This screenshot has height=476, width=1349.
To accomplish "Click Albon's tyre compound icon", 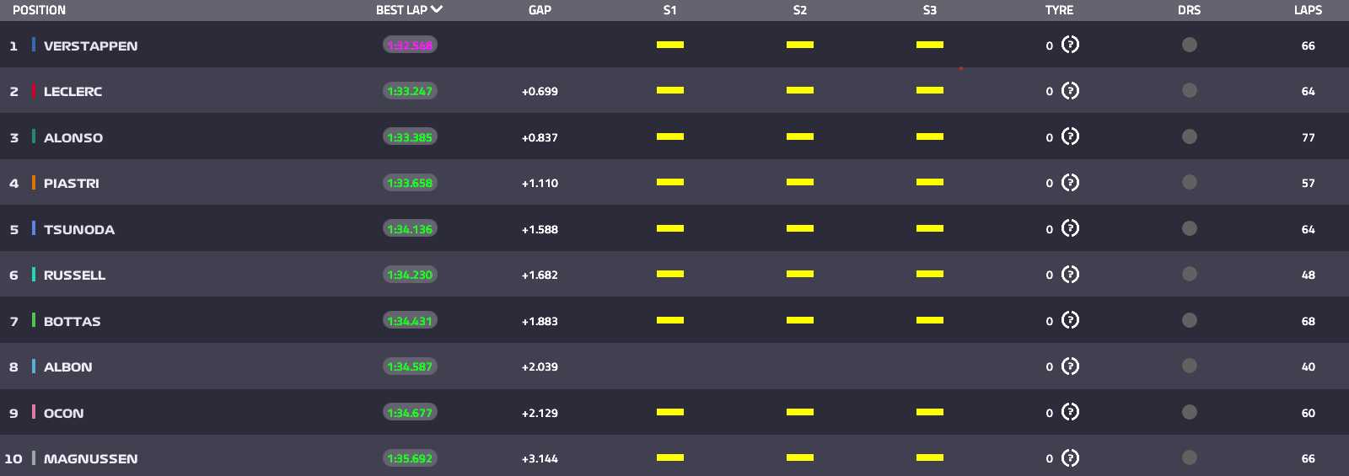I will [1070, 366].
